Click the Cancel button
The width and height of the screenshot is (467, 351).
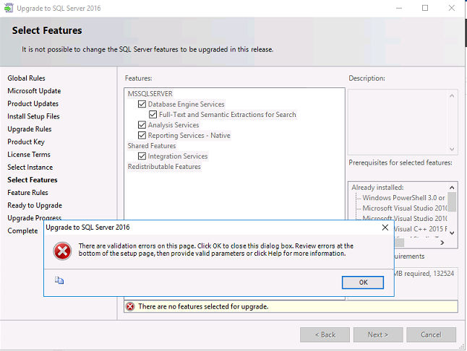click(431, 335)
